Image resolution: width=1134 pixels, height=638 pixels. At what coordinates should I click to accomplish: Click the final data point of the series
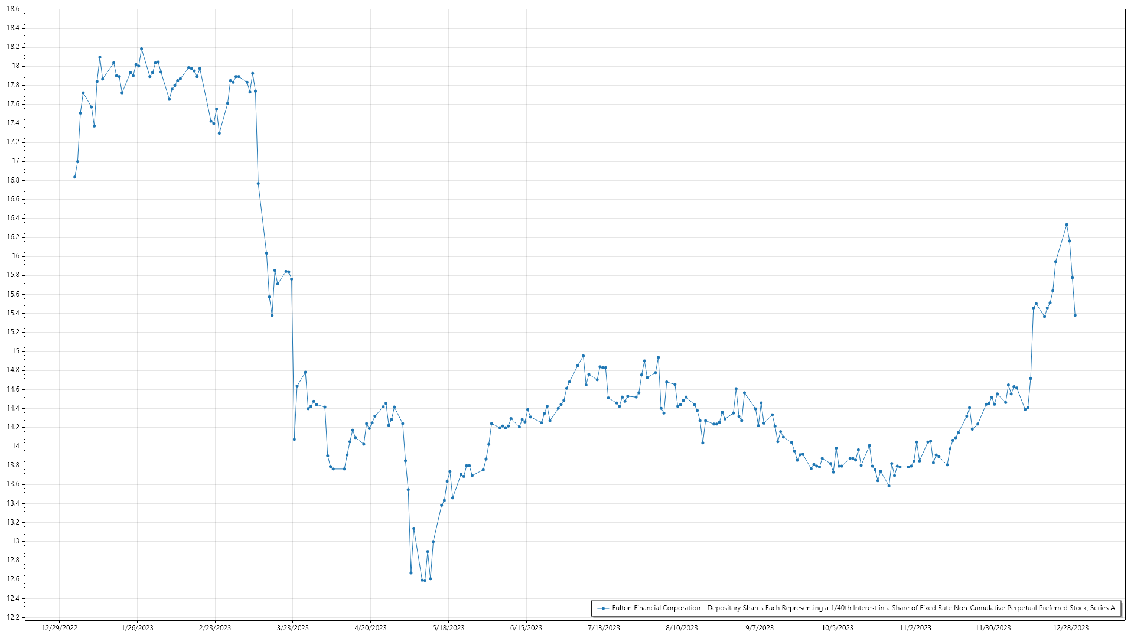click(x=1075, y=315)
